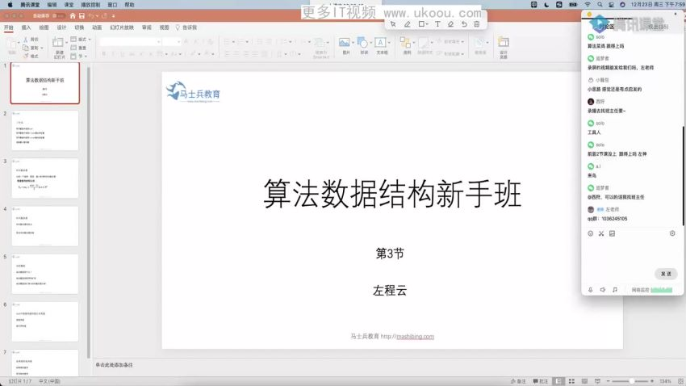Open the mashibing.com link on slide
This screenshot has height=386, width=686.
click(x=415, y=337)
